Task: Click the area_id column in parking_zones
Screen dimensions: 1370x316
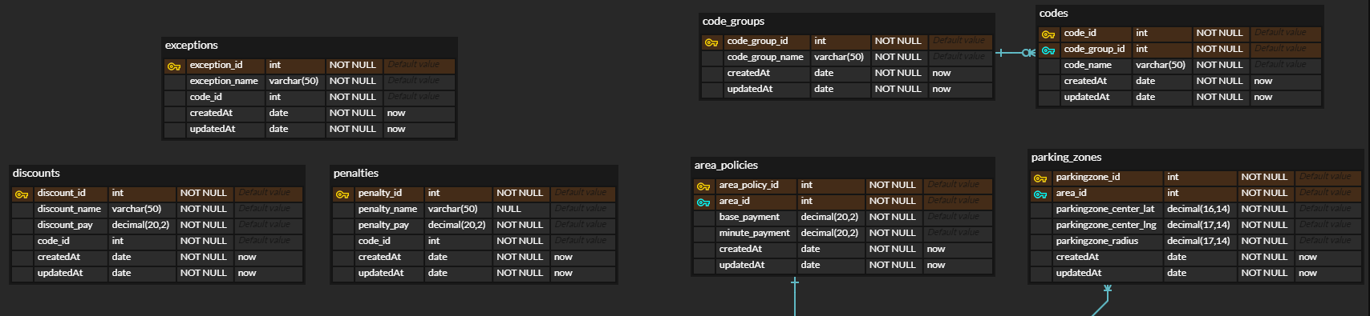Action: pos(1071,193)
